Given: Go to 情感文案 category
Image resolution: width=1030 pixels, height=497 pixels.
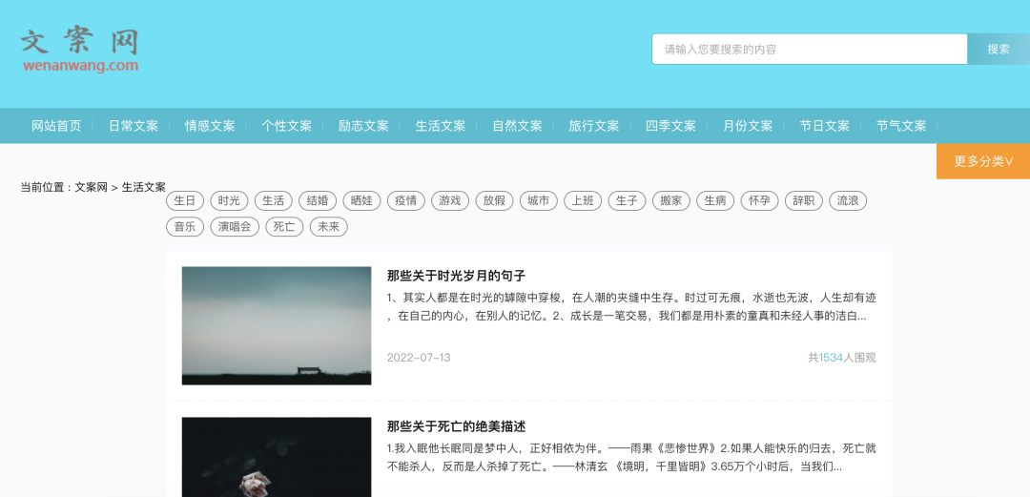Looking at the screenshot, I should 210,126.
